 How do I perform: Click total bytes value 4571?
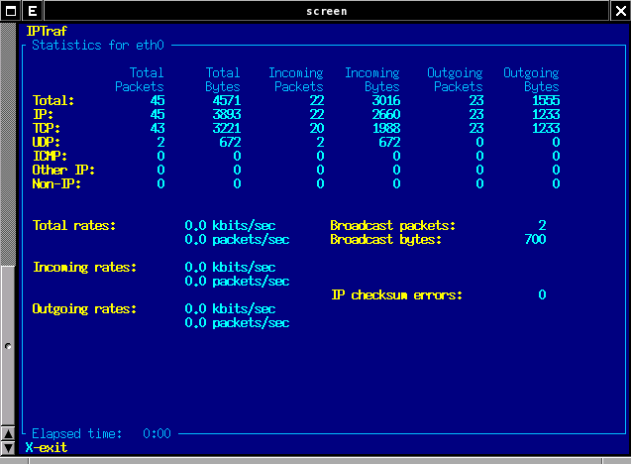(x=227, y=100)
